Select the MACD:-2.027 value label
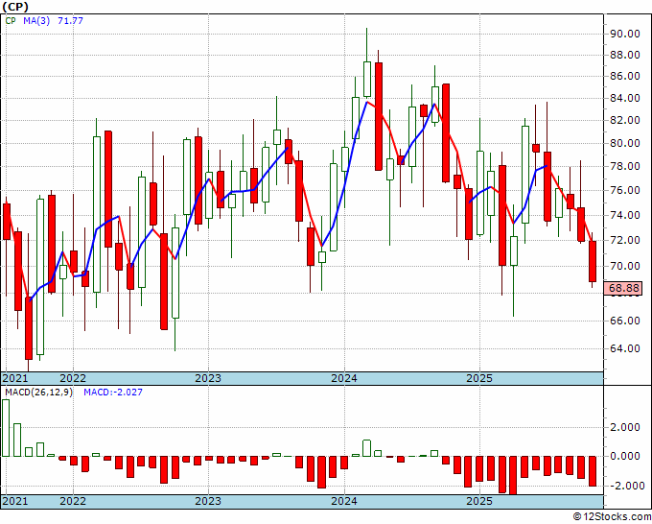Image resolution: width=652 pixels, height=524 pixels. 113,393
